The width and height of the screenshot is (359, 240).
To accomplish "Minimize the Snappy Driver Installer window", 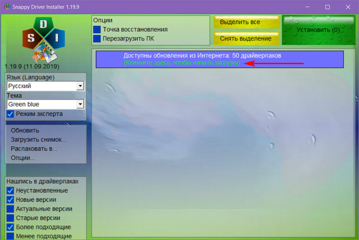I will (x=307, y=7).
